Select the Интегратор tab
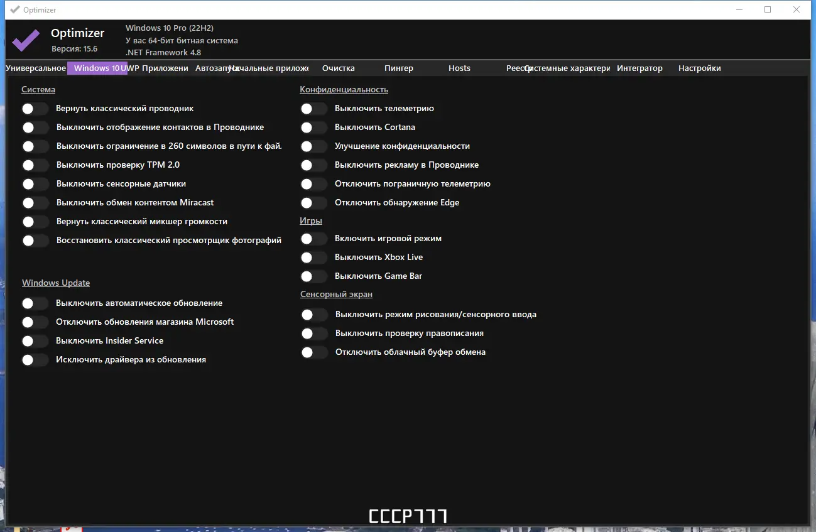The image size is (816, 532). click(639, 68)
